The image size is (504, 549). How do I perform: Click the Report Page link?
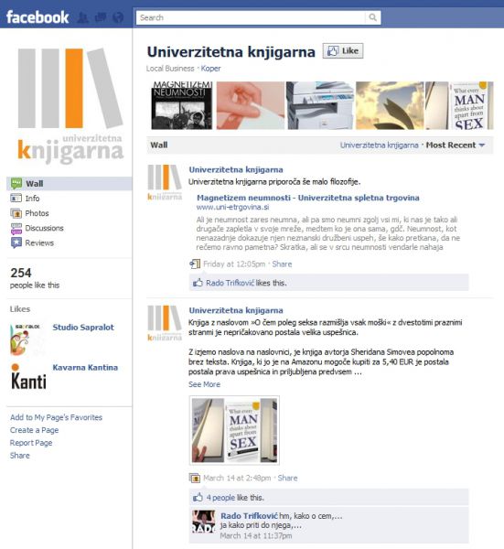31,443
